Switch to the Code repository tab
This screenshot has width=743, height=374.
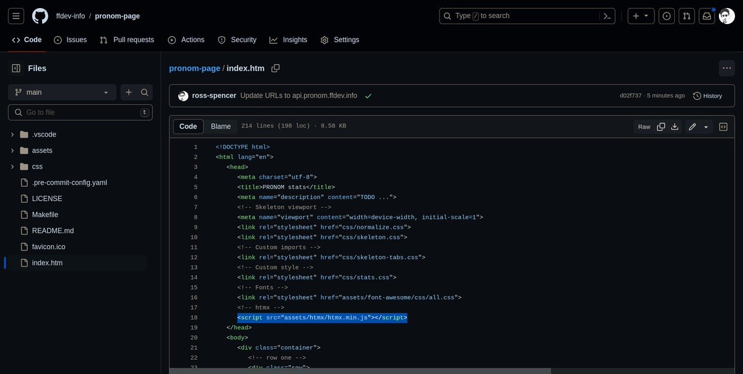tap(27, 40)
